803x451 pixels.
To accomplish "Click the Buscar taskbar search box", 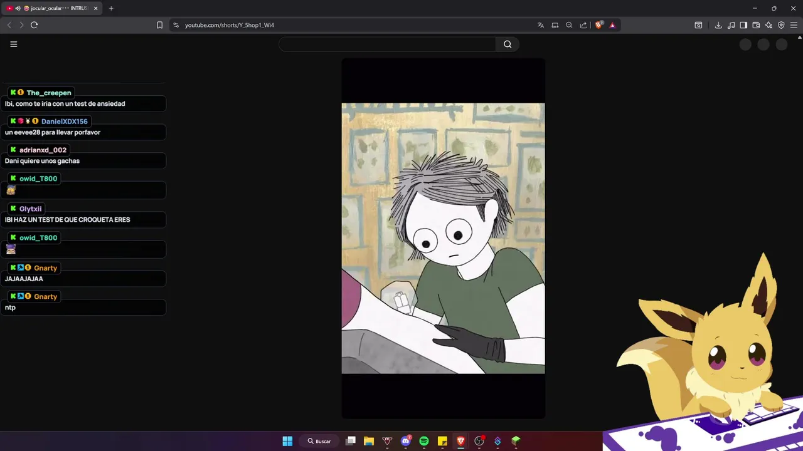I will (x=319, y=441).
